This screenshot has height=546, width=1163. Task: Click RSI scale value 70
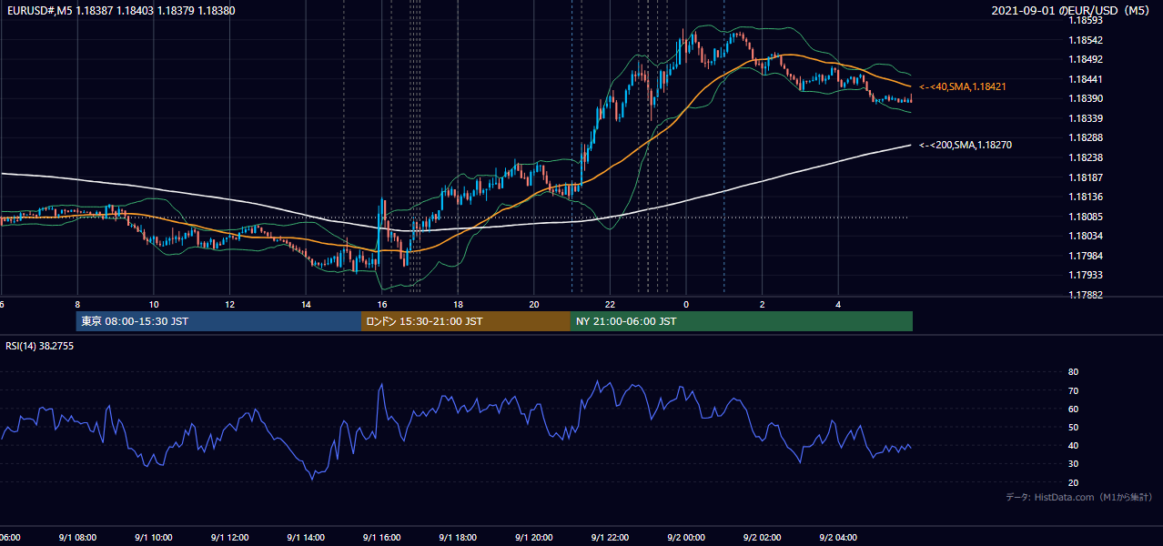click(x=1073, y=390)
